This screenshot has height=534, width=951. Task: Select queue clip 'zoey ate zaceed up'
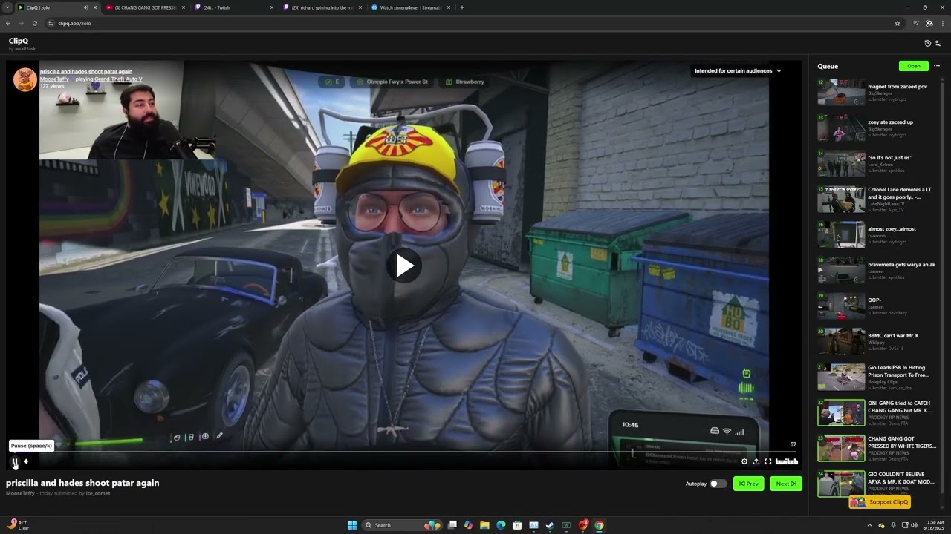(877, 128)
